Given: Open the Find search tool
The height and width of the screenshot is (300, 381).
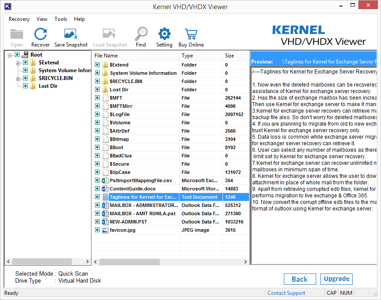Looking at the screenshot, I should click(141, 35).
